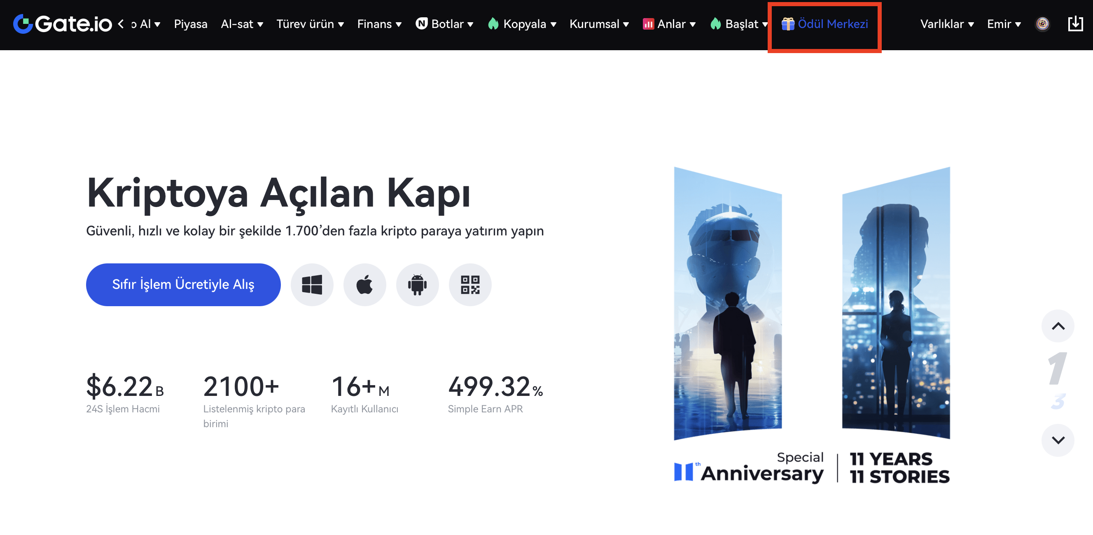Click the Gate.io logo
Image resolution: width=1093 pixels, height=535 pixels.
tap(63, 24)
